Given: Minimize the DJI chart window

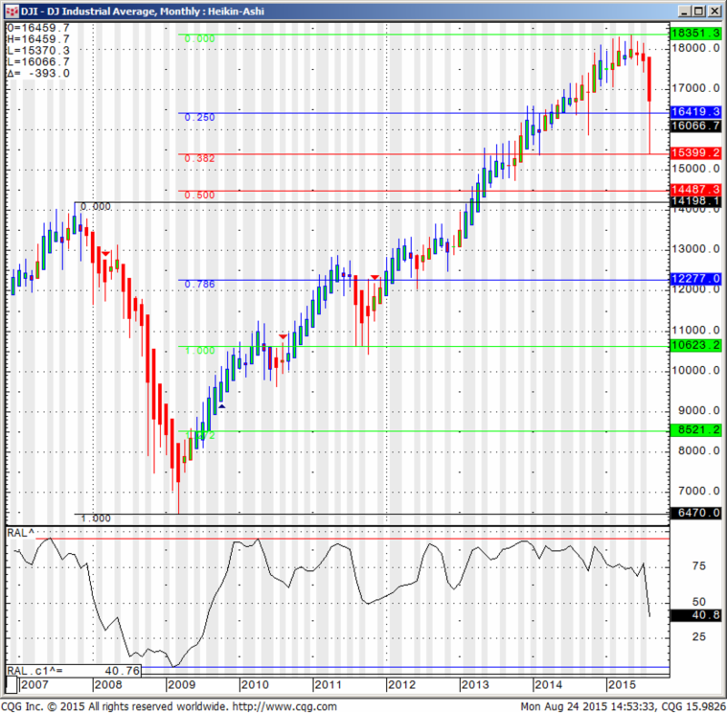Looking at the screenshot, I should [x=684, y=11].
